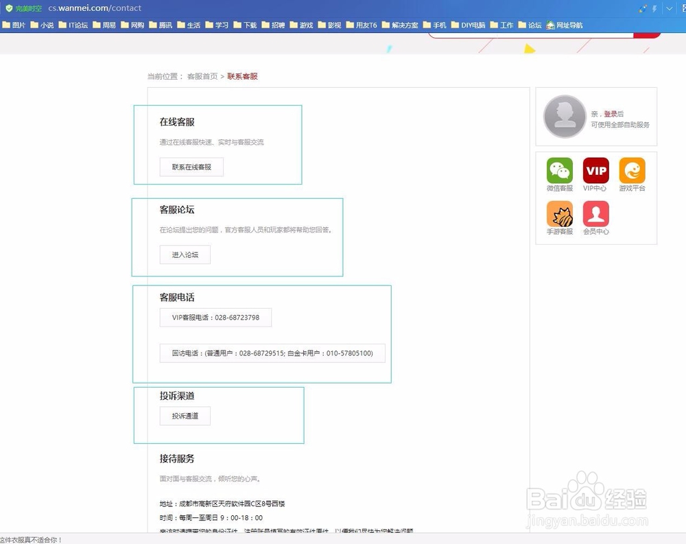686x544 pixels.
Task: Click the 进入论坛 button
Action: pos(185,254)
